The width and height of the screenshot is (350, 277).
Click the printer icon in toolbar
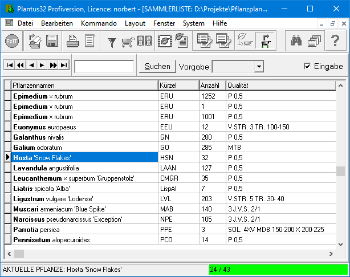pos(73,41)
